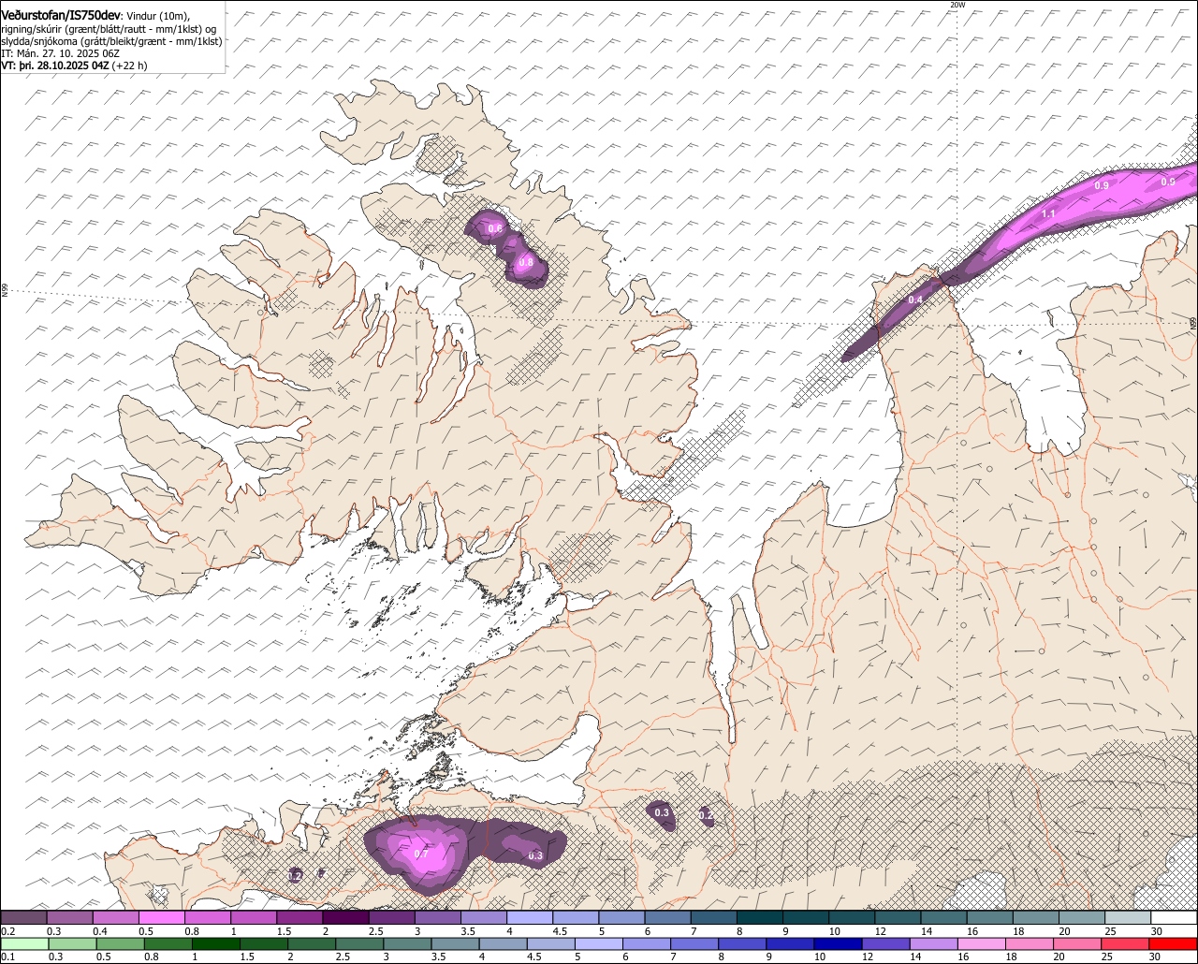
Task: Click the 4.5 label in the rain scale legend
Action: (x=535, y=957)
